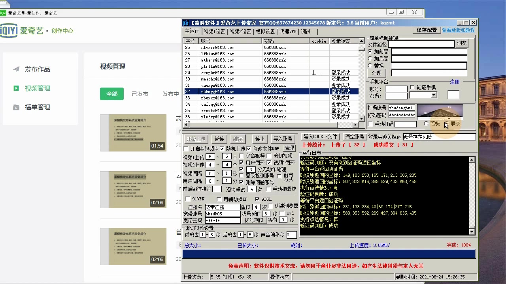Viewport: 506px width, 284px height.
Task: Click the 运行日志 scroll-down arrow
Action: (x=472, y=232)
